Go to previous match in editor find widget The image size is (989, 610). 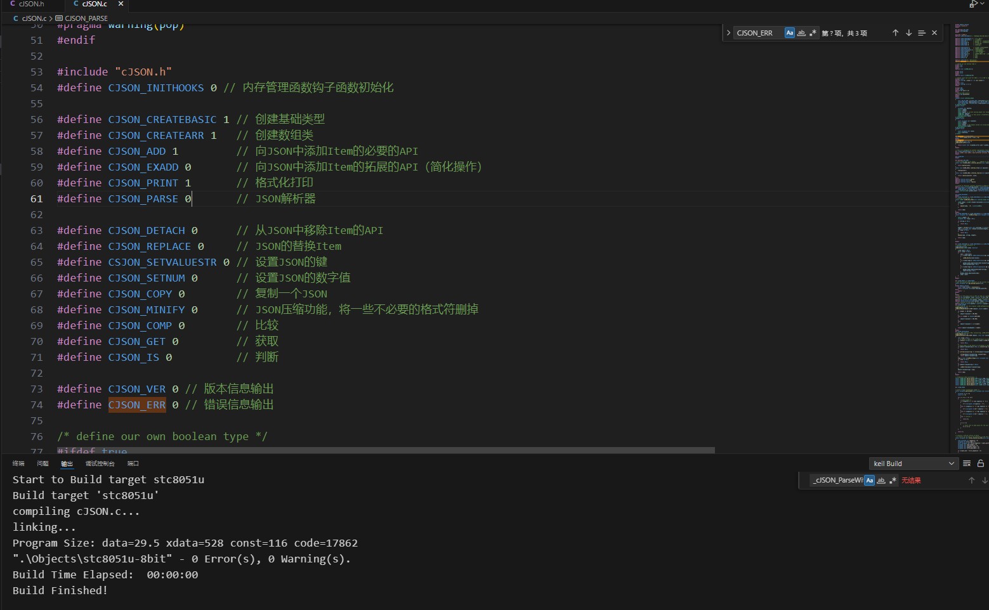[895, 33]
